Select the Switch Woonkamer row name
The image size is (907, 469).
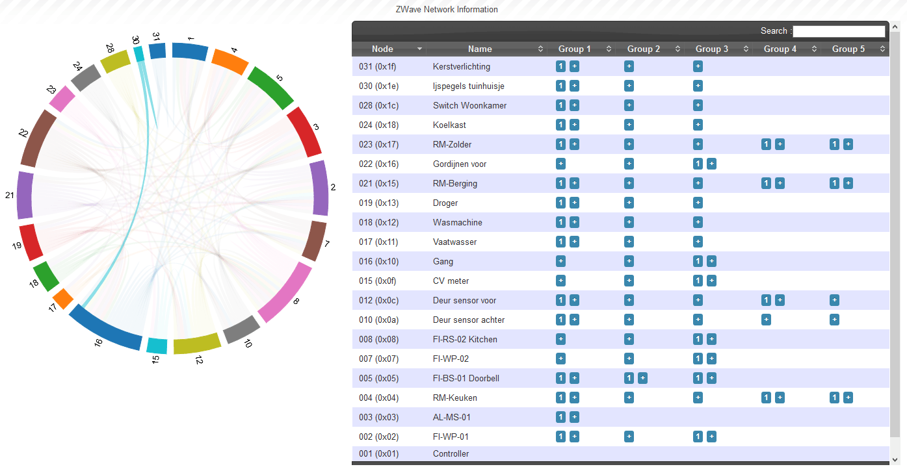pyautogui.click(x=469, y=105)
